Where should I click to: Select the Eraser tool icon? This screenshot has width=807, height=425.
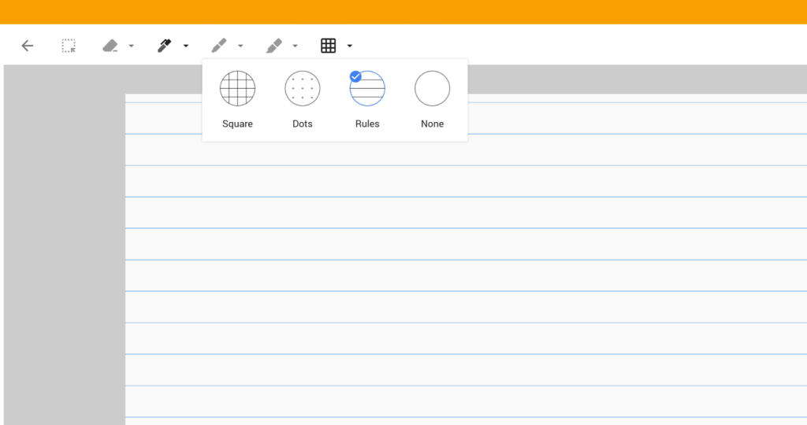coord(110,46)
